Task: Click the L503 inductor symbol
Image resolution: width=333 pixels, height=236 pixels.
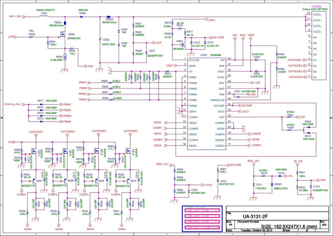Action: point(44,16)
